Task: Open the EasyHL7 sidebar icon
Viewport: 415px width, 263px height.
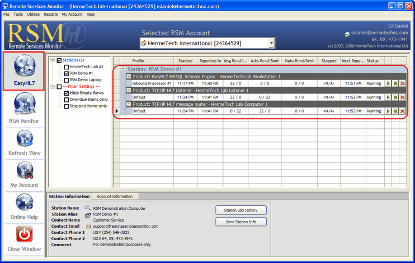Action: coord(25,65)
